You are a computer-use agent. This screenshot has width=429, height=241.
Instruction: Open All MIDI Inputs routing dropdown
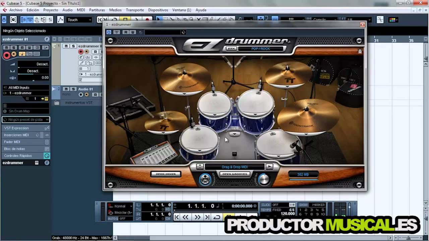(26, 87)
